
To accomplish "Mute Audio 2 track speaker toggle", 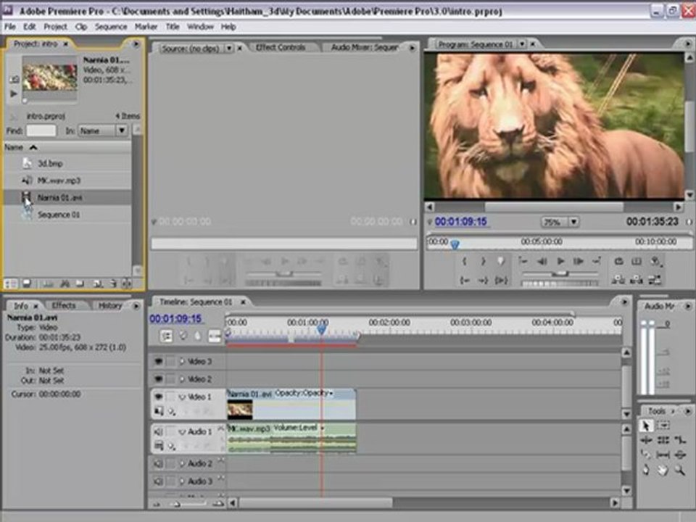I will [159, 463].
